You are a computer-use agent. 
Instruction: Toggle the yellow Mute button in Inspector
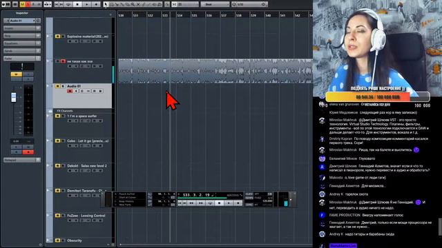coord(16,74)
